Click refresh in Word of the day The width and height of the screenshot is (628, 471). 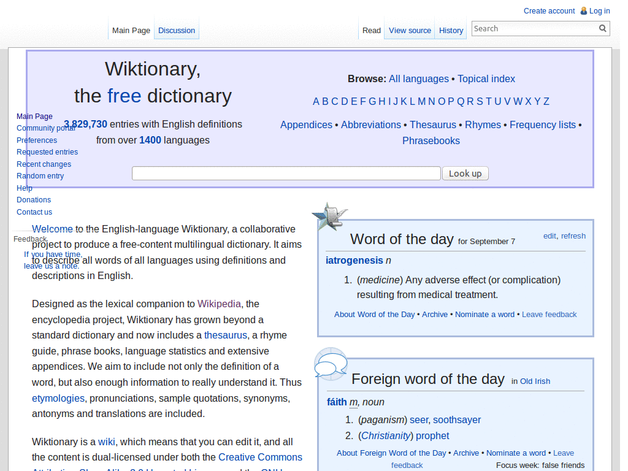pos(573,236)
